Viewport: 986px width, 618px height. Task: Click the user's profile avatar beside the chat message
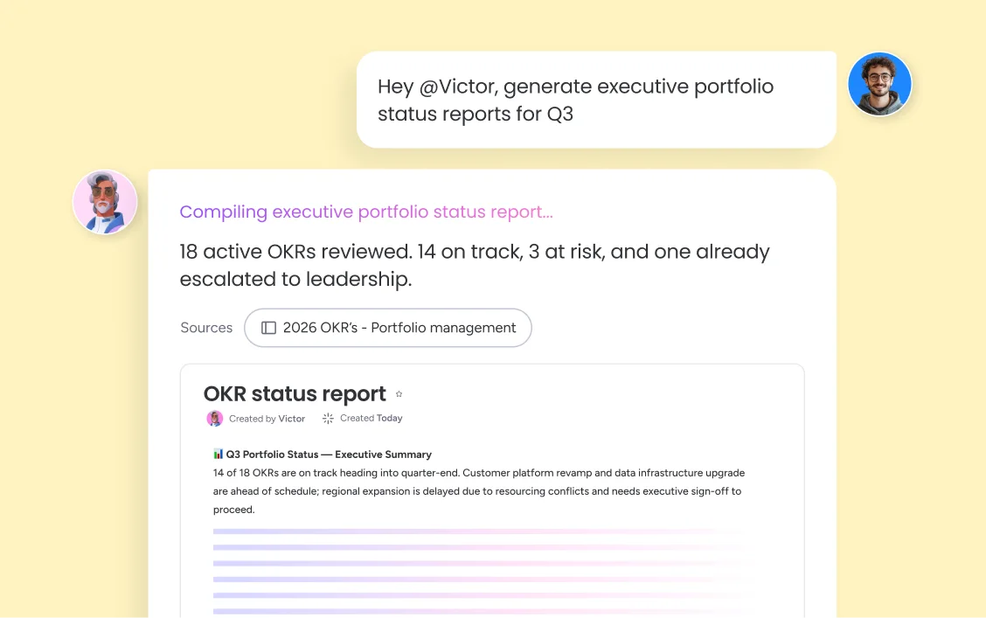pyautogui.click(x=879, y=84)
